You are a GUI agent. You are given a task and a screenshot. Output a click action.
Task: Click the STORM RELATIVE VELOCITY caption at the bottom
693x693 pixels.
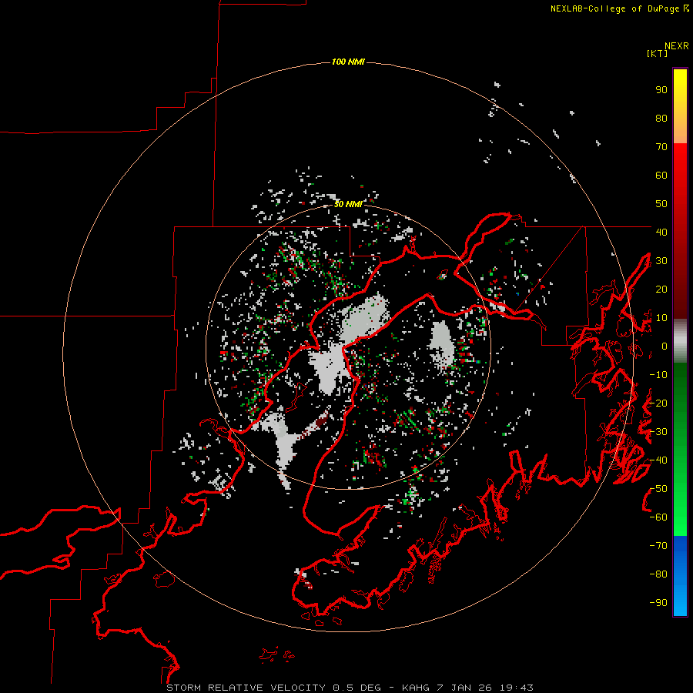350,688
